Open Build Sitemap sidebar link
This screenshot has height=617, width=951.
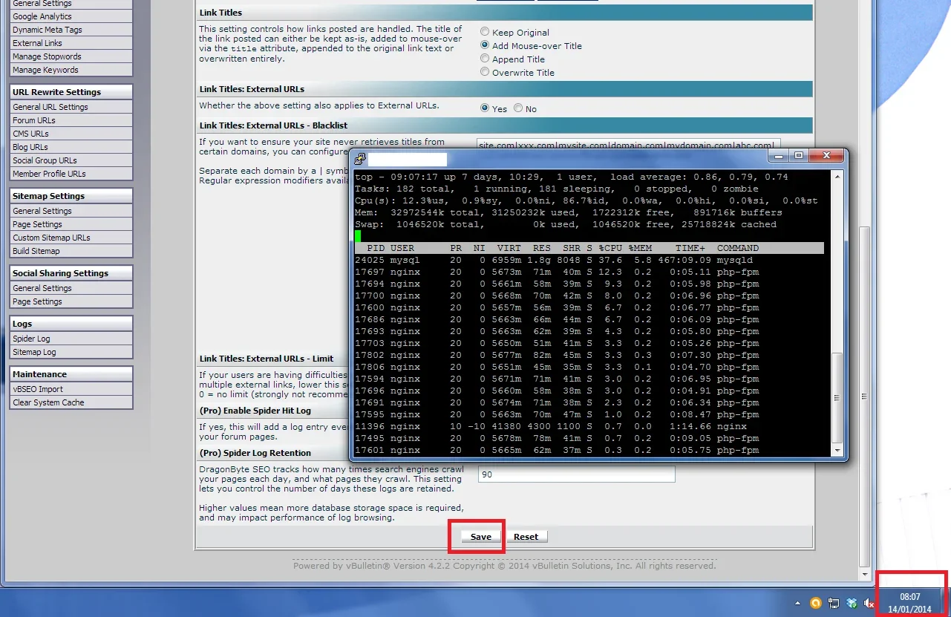point(36,251)
